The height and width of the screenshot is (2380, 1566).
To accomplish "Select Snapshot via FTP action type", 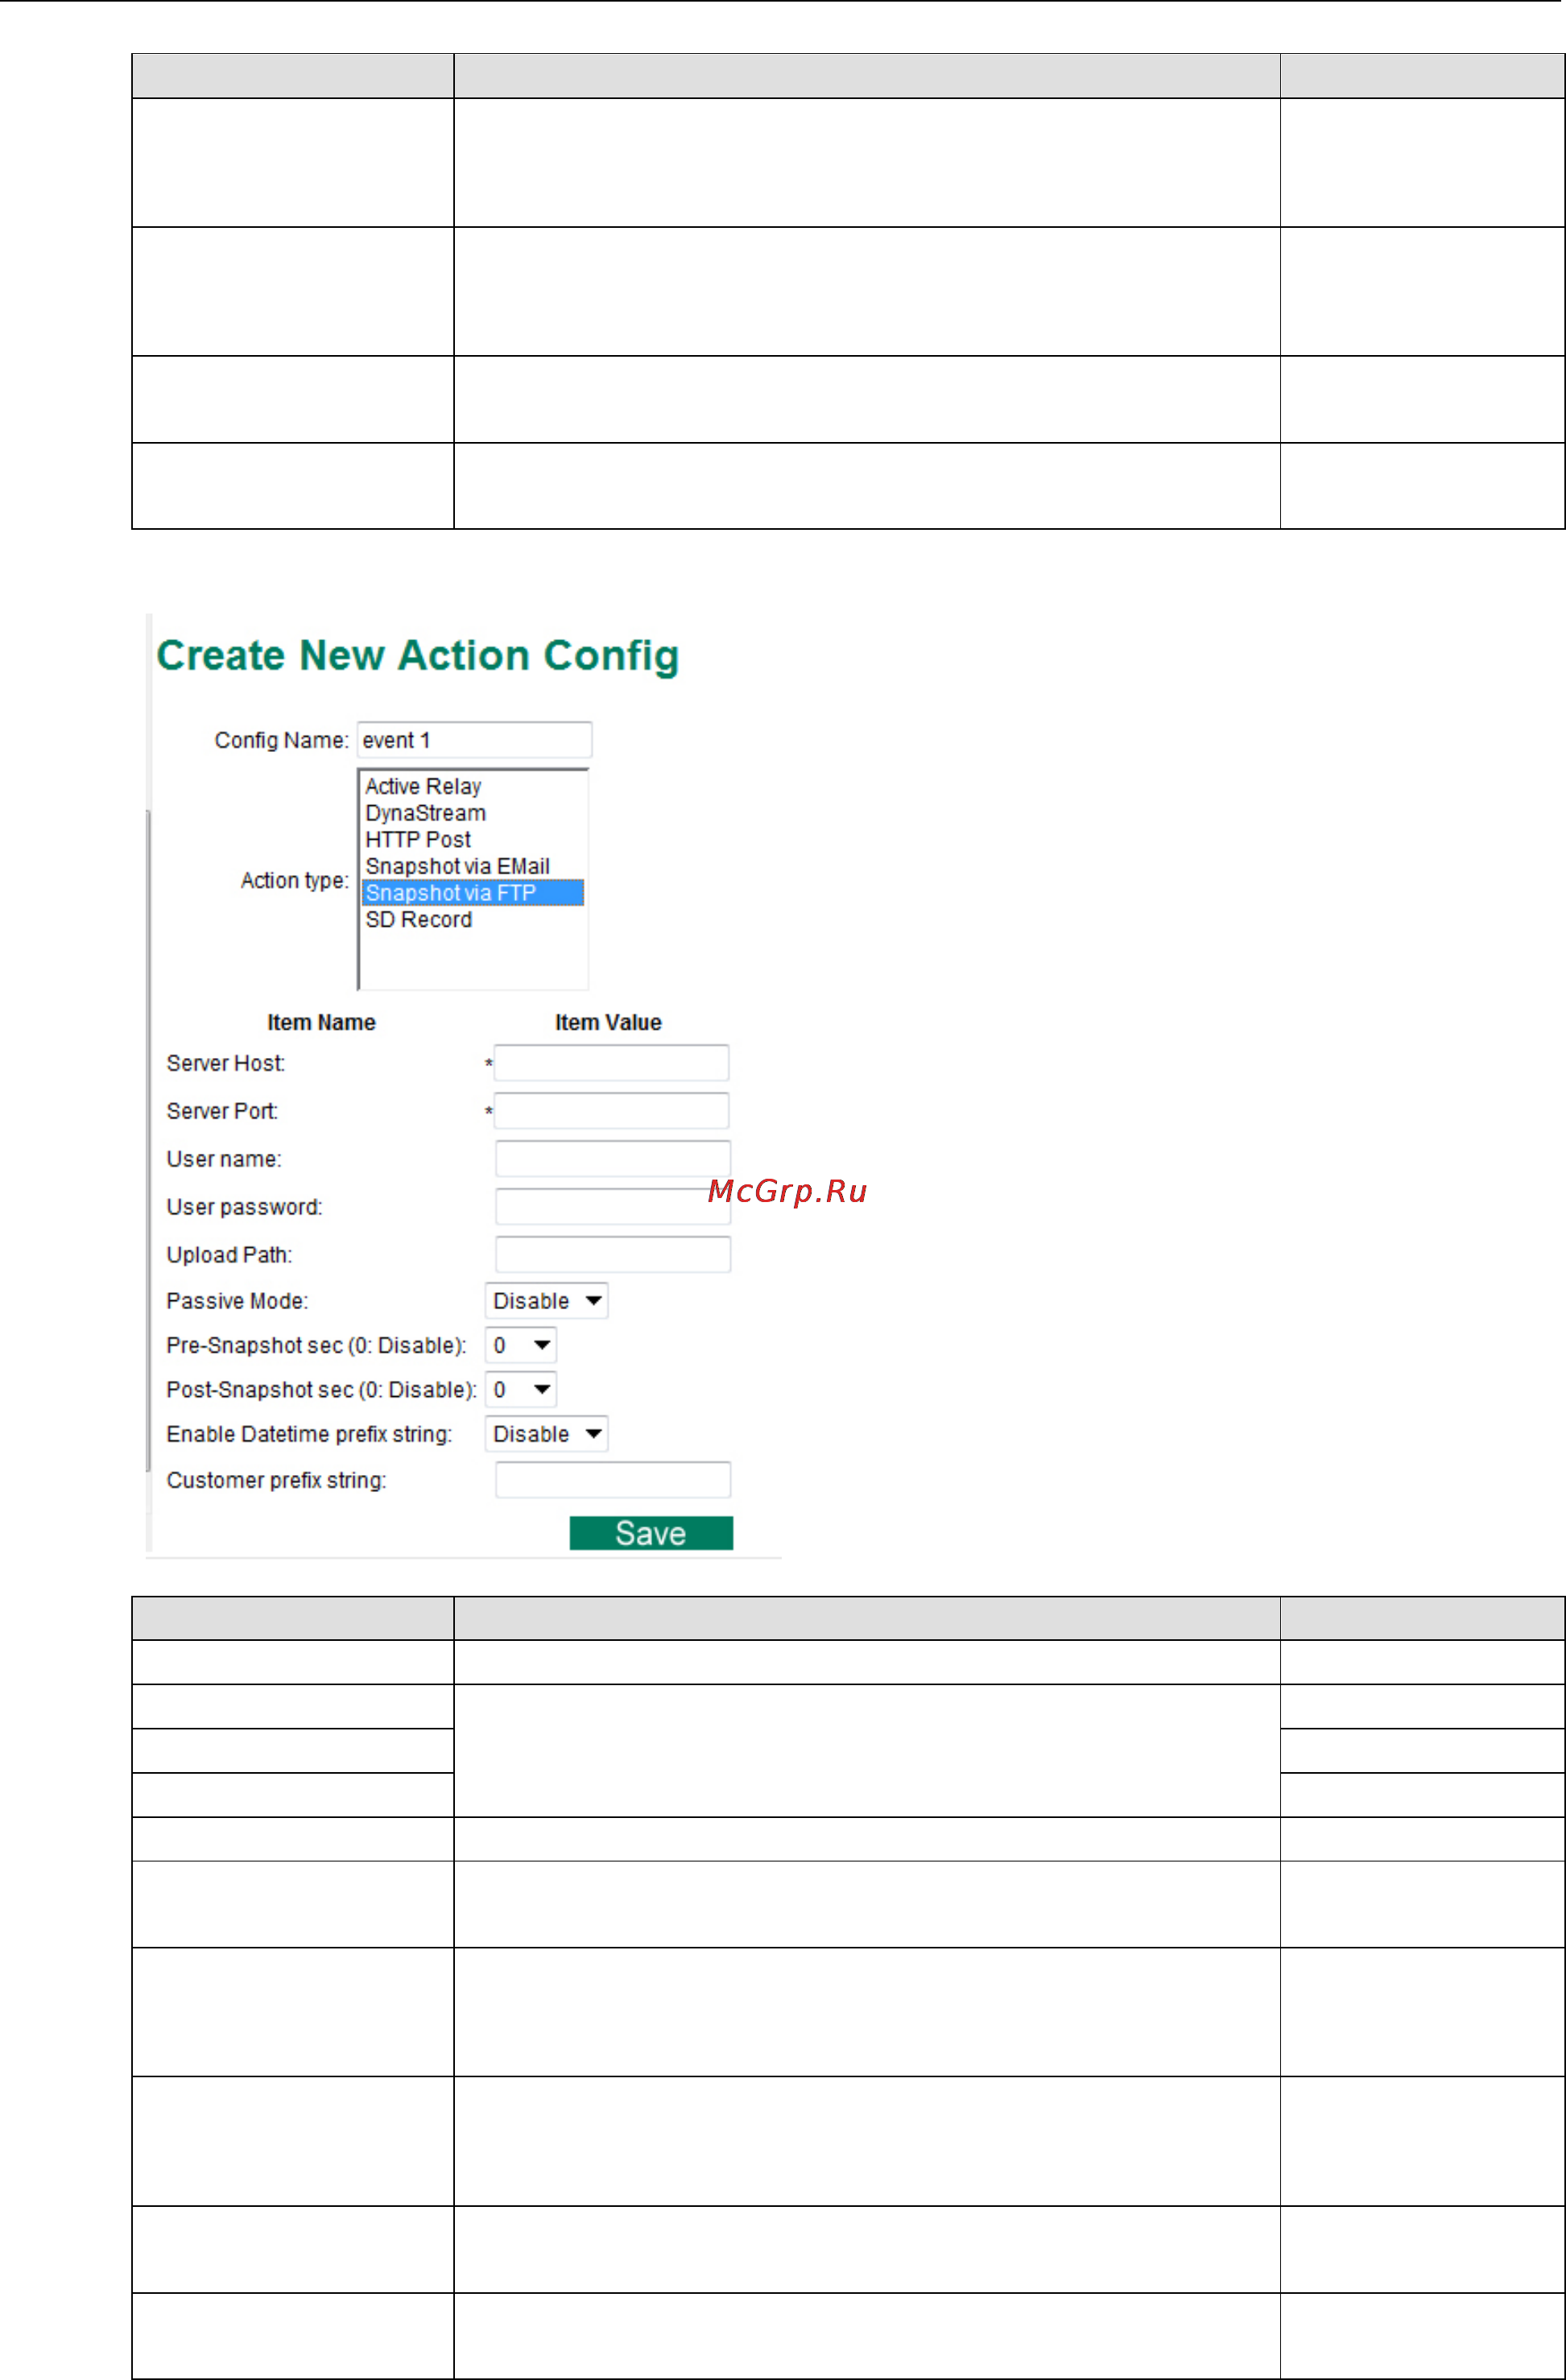I will 472,892.
